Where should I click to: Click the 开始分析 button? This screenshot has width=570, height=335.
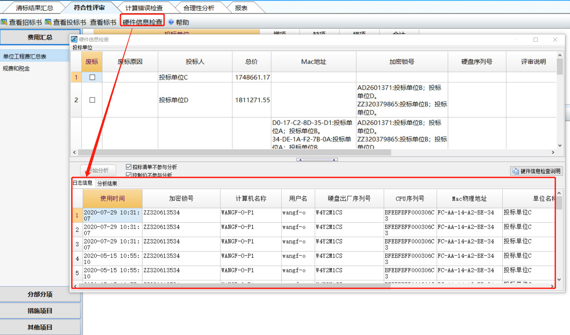click(98, 170)
